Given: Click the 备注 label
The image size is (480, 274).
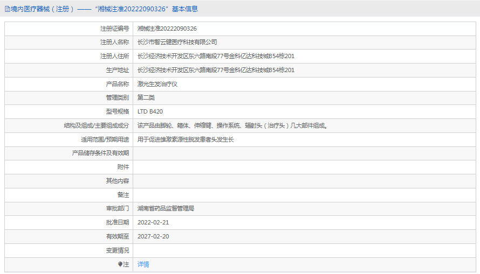Looking at the screenshot, I should (x=124, y=195).
